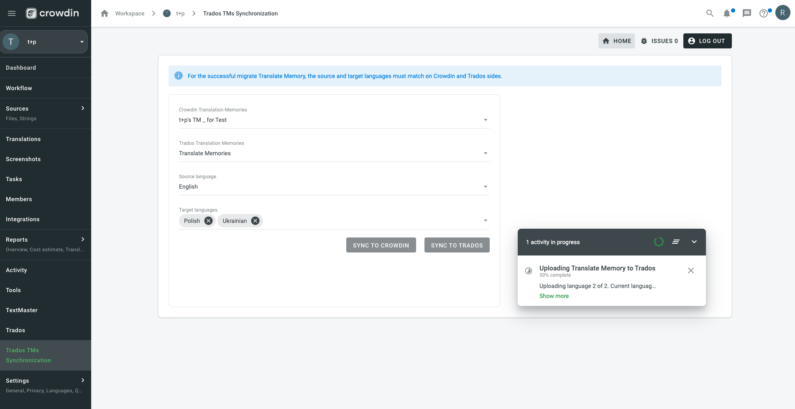This screenshot has height=409, width=795.
Task: Collapse the activity in progress panel
Action: pos(694,242)
